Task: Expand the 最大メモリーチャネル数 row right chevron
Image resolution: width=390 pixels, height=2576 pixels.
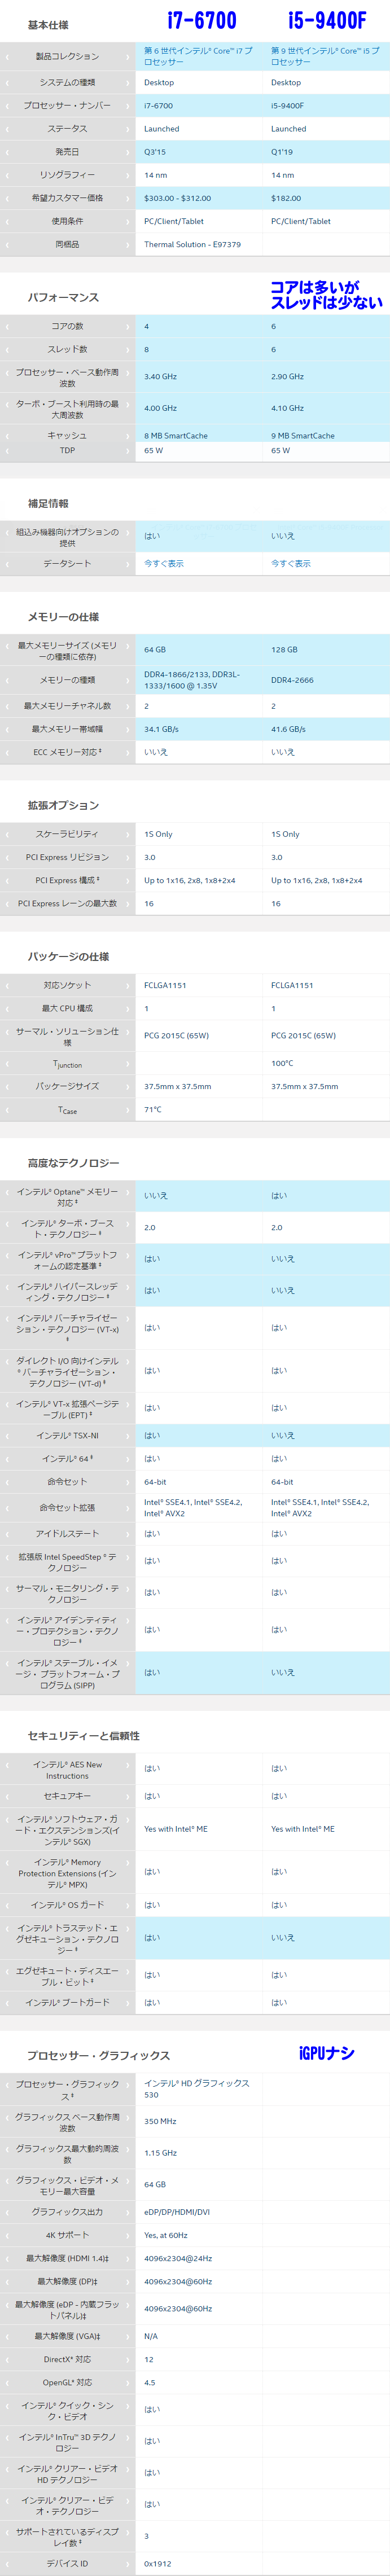Action: (127, 706)
